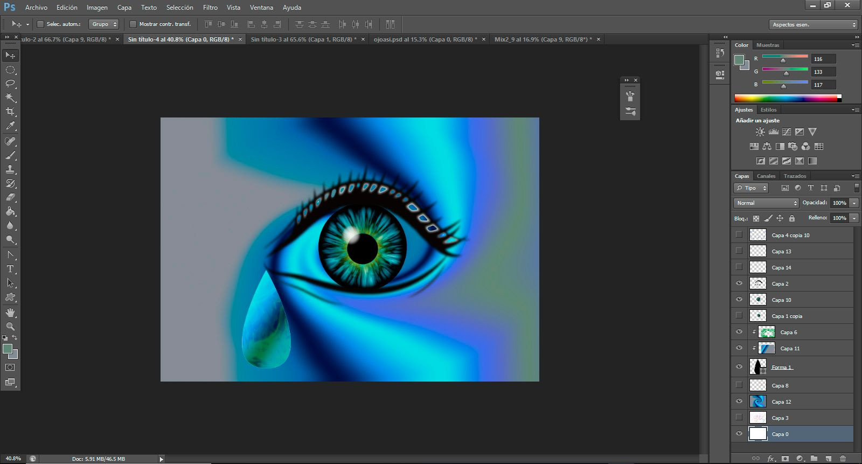862x464 pixels.
Task: Open the Grupo dropdown in options bar
Action: (x=103, y=24)
